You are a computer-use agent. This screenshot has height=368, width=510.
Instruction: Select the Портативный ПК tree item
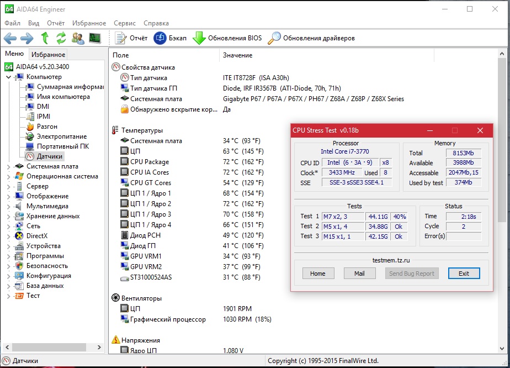pos(58,146)
